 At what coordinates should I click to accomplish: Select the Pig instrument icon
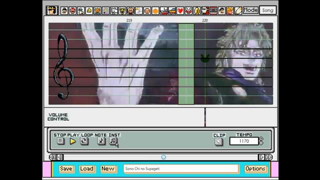(130, 10)
